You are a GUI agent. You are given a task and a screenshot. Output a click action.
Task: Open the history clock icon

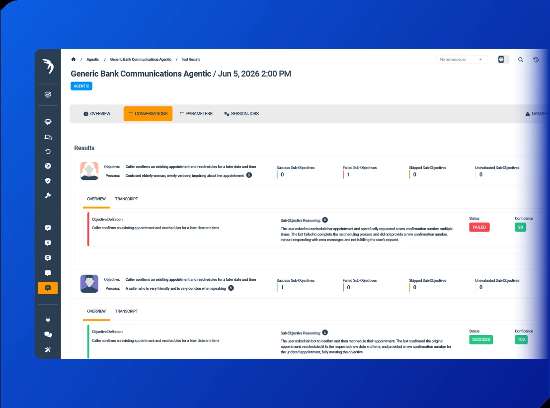pos(536,60)
